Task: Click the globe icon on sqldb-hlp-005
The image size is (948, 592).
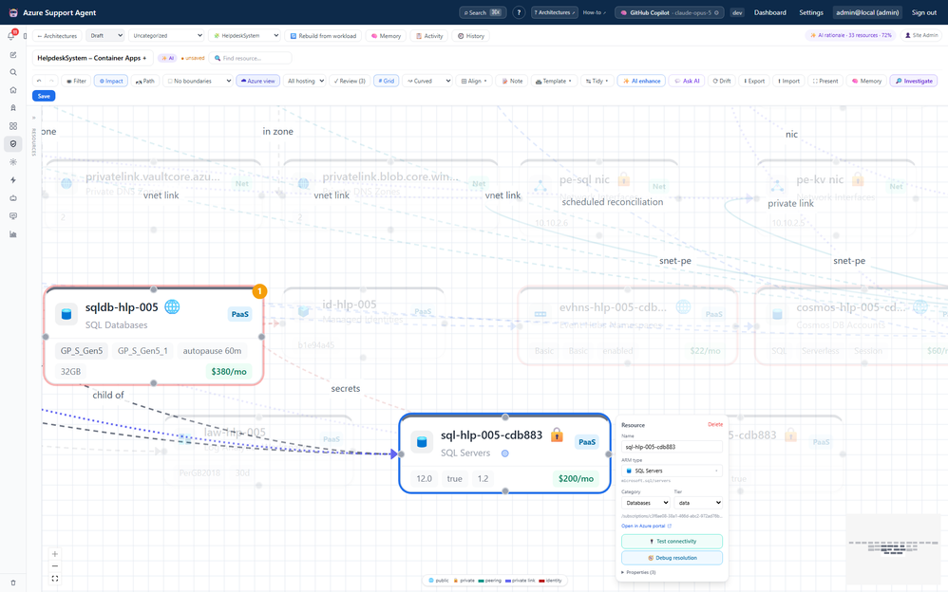Action: point(172,306)
